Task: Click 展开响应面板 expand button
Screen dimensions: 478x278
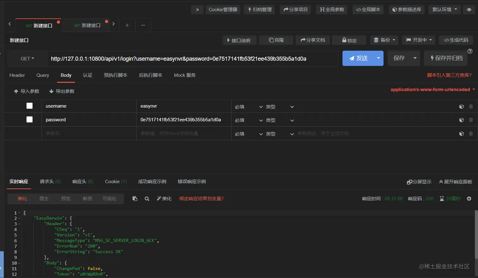Action: click(x=456, y=182)
